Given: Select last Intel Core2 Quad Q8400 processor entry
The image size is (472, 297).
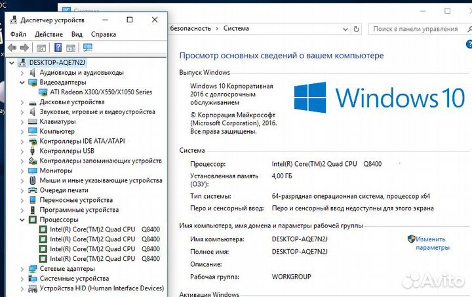Looking at the screenshot, I should click(105, 259).
